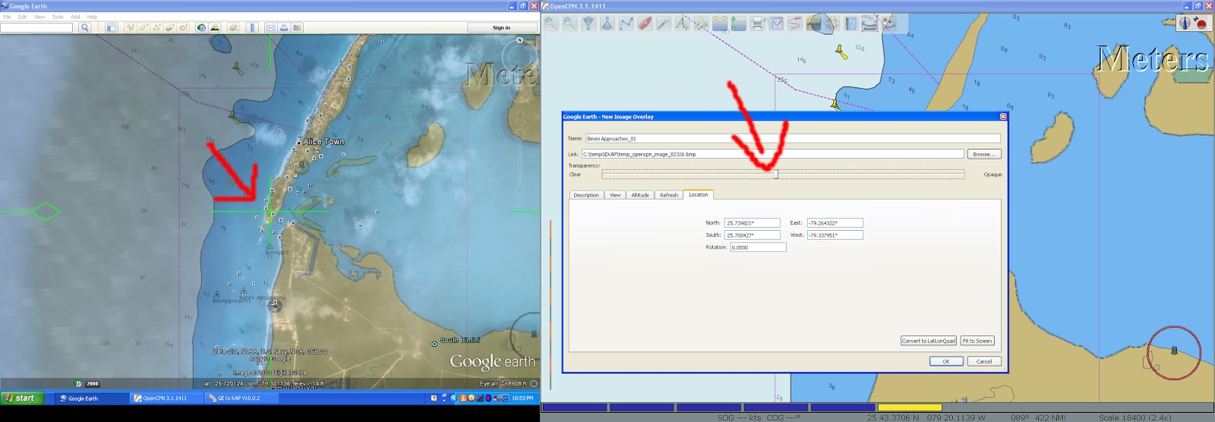Click the West coordinate field
The height and width of the screenshot is (422, 1215).
[835, 235]
